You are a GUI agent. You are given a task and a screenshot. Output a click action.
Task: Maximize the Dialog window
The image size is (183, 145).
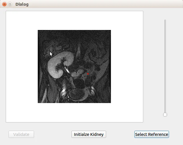pos(10,4)
